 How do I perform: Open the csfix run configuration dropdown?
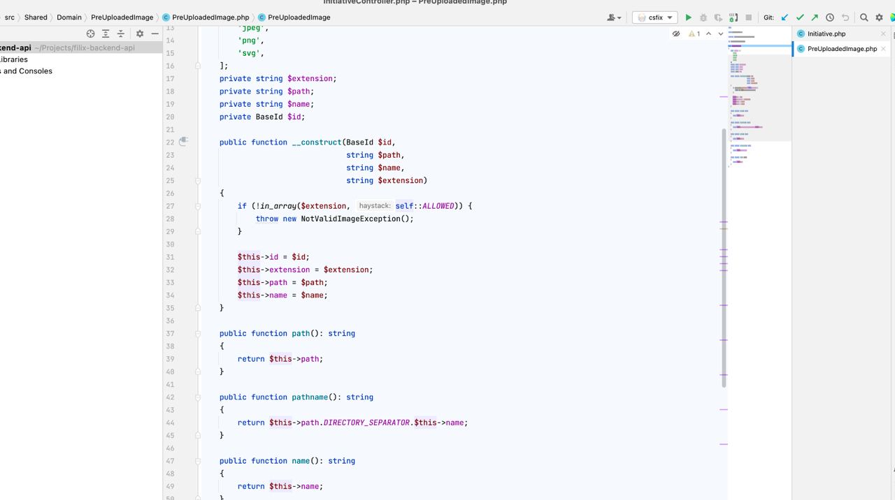[x=655, y=17]
